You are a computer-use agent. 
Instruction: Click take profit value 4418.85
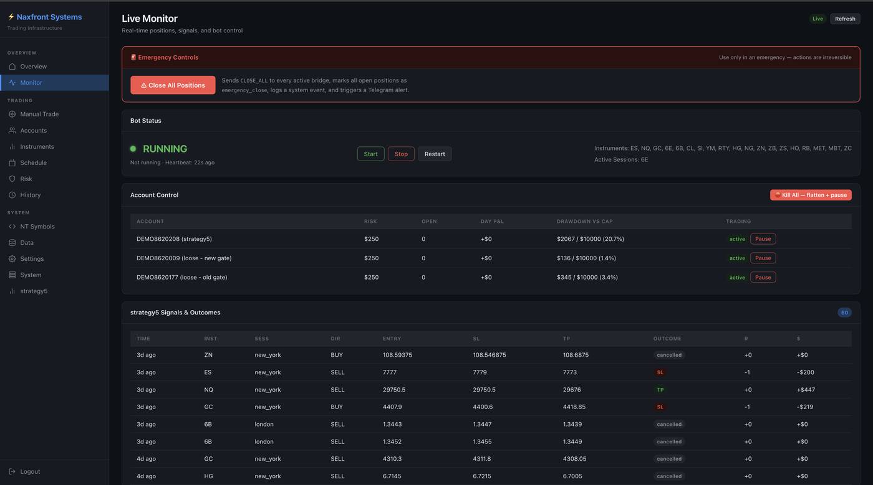pyautogui.click(x=574, y=407)
